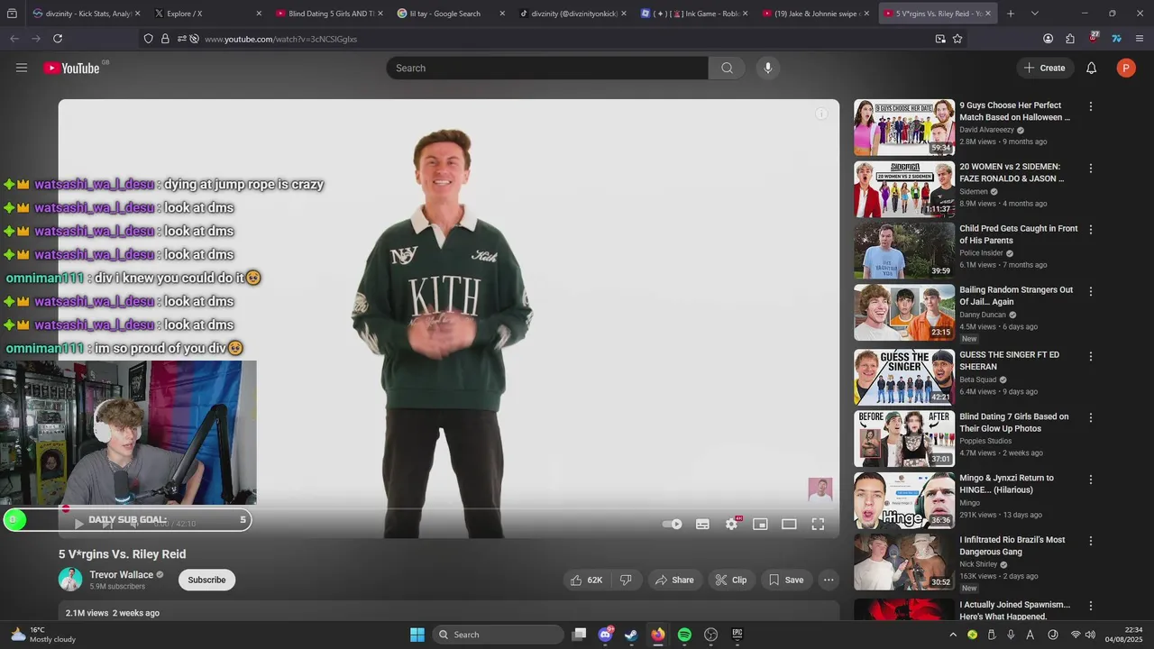Open Firefox account icon in toolbar

click(1048, 39)
